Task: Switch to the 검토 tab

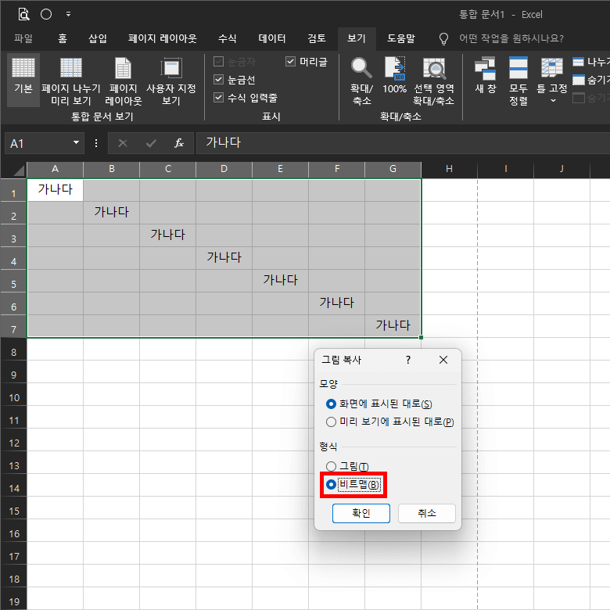Action: click(316, 38)
